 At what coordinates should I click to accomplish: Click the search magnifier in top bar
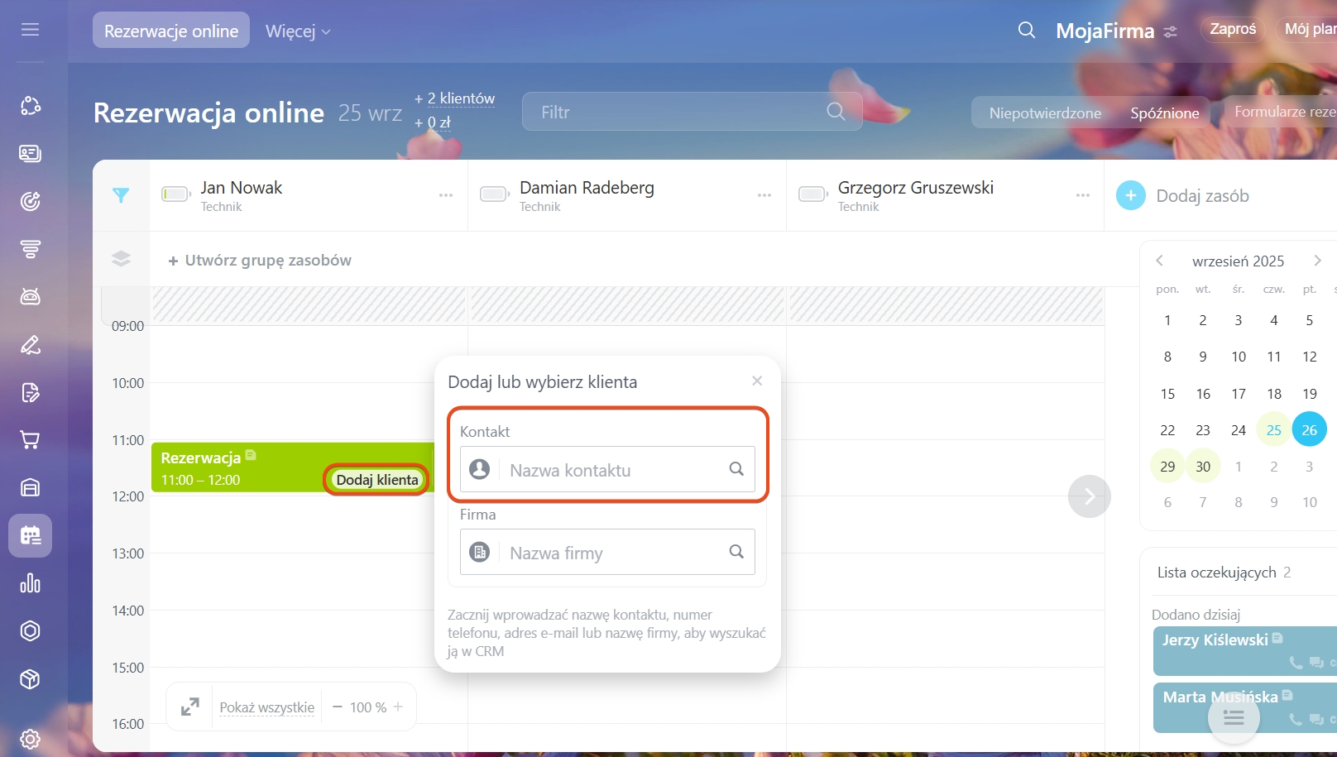coord(1026,31)
